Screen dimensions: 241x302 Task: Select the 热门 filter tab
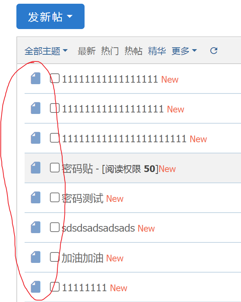coord(110,51)
